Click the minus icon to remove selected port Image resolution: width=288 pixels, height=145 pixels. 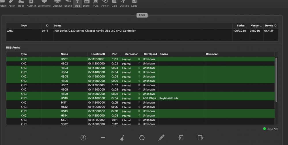(103, 138)
